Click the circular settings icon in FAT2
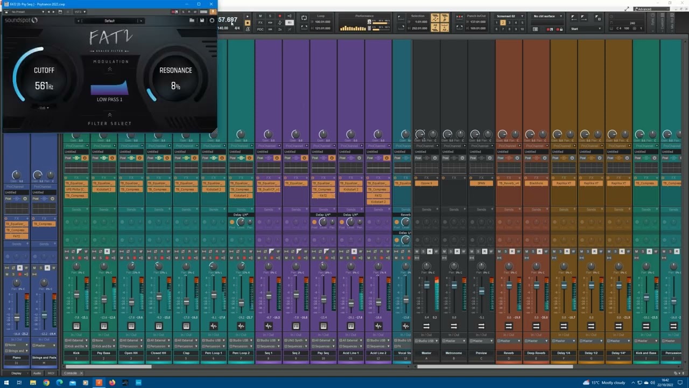The width and height of the screenshot is (689, 388). point(212,20)
